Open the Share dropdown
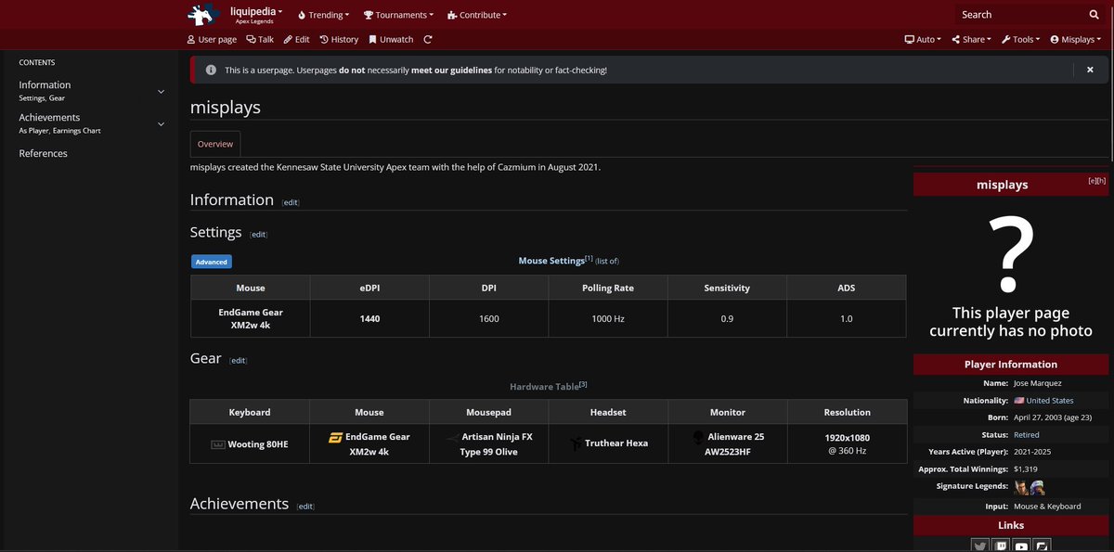Image resolution: width=1114 pixels, height=552 pixels. click(x=971, y=40)
